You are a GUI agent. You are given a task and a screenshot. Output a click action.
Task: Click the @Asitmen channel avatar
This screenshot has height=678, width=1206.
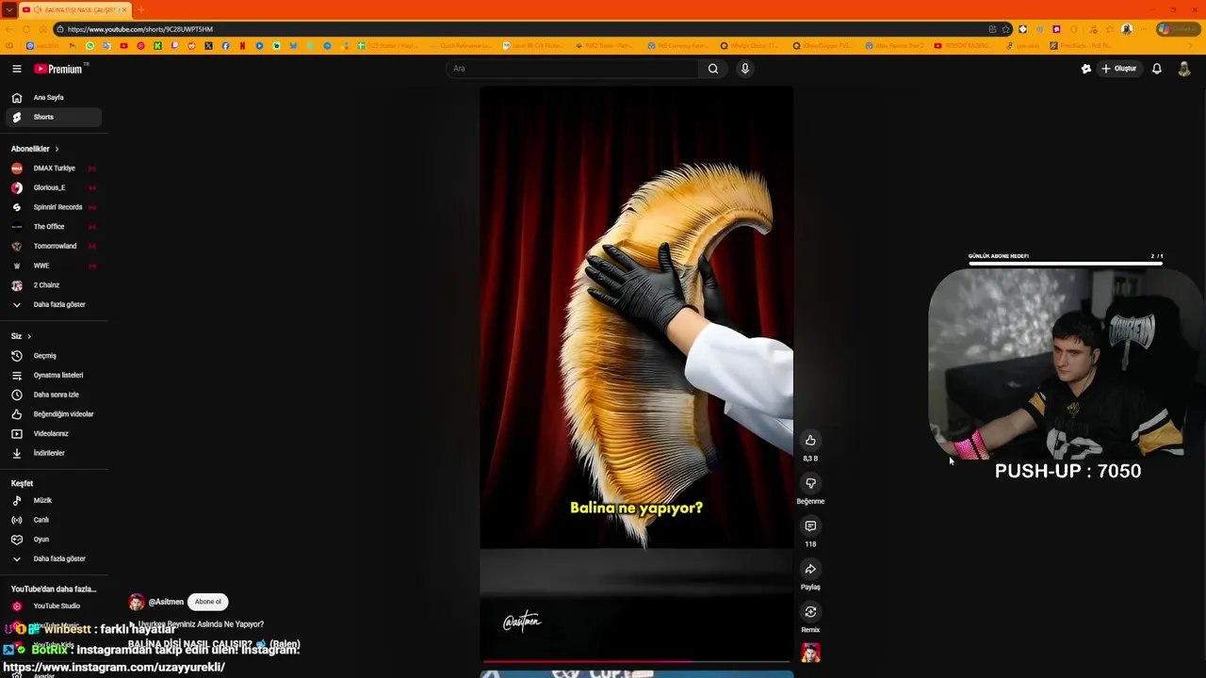pyautogui.click(x=137, y=602)
